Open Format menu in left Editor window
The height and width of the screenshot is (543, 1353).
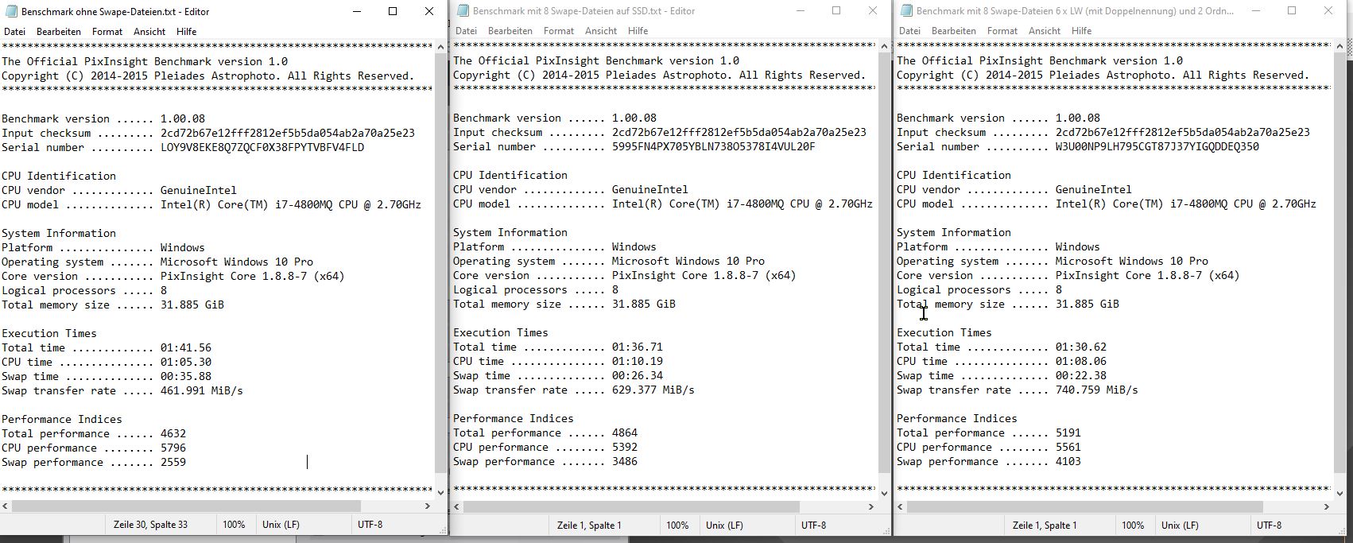click(107, 31)
